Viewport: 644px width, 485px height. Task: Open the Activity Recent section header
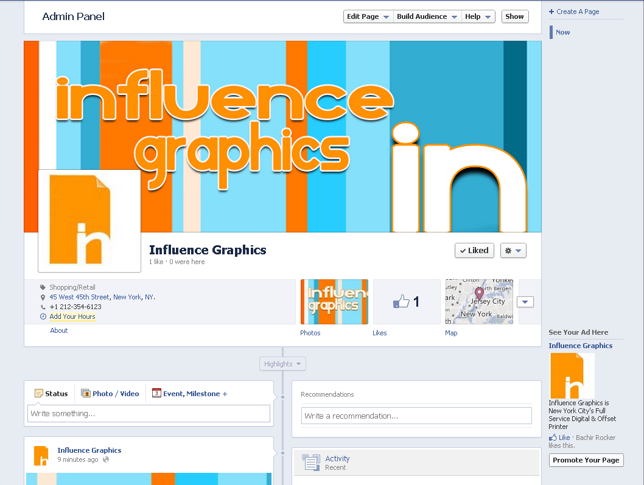click(416, 462)
